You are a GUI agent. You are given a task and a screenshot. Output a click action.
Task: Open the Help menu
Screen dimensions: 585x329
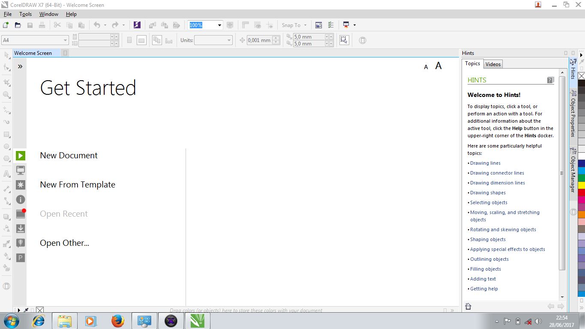[x=71, y=14]
